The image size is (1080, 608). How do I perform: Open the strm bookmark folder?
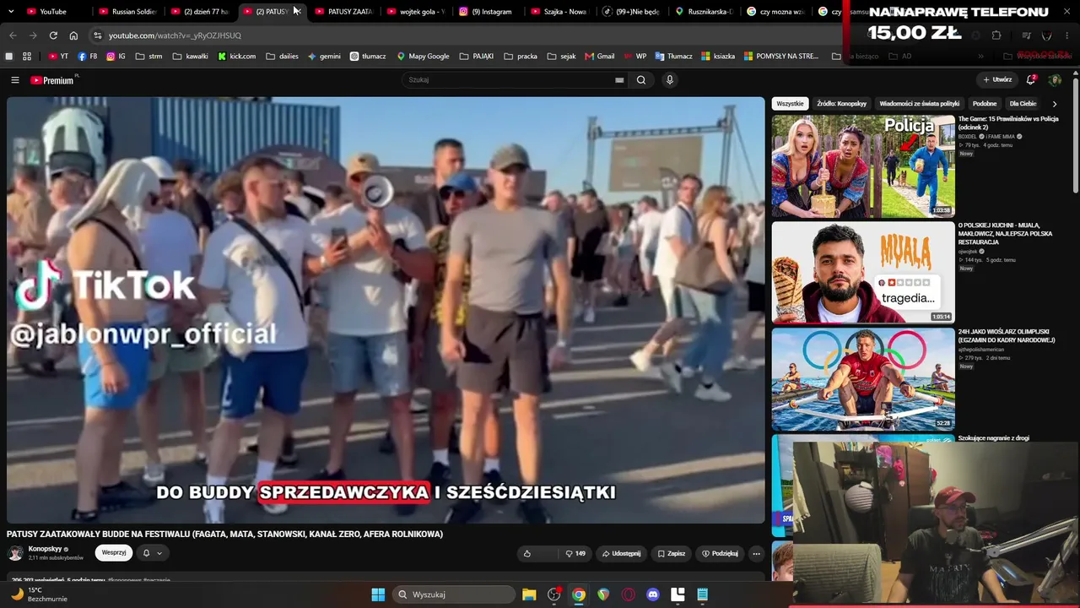click(148, 57)
